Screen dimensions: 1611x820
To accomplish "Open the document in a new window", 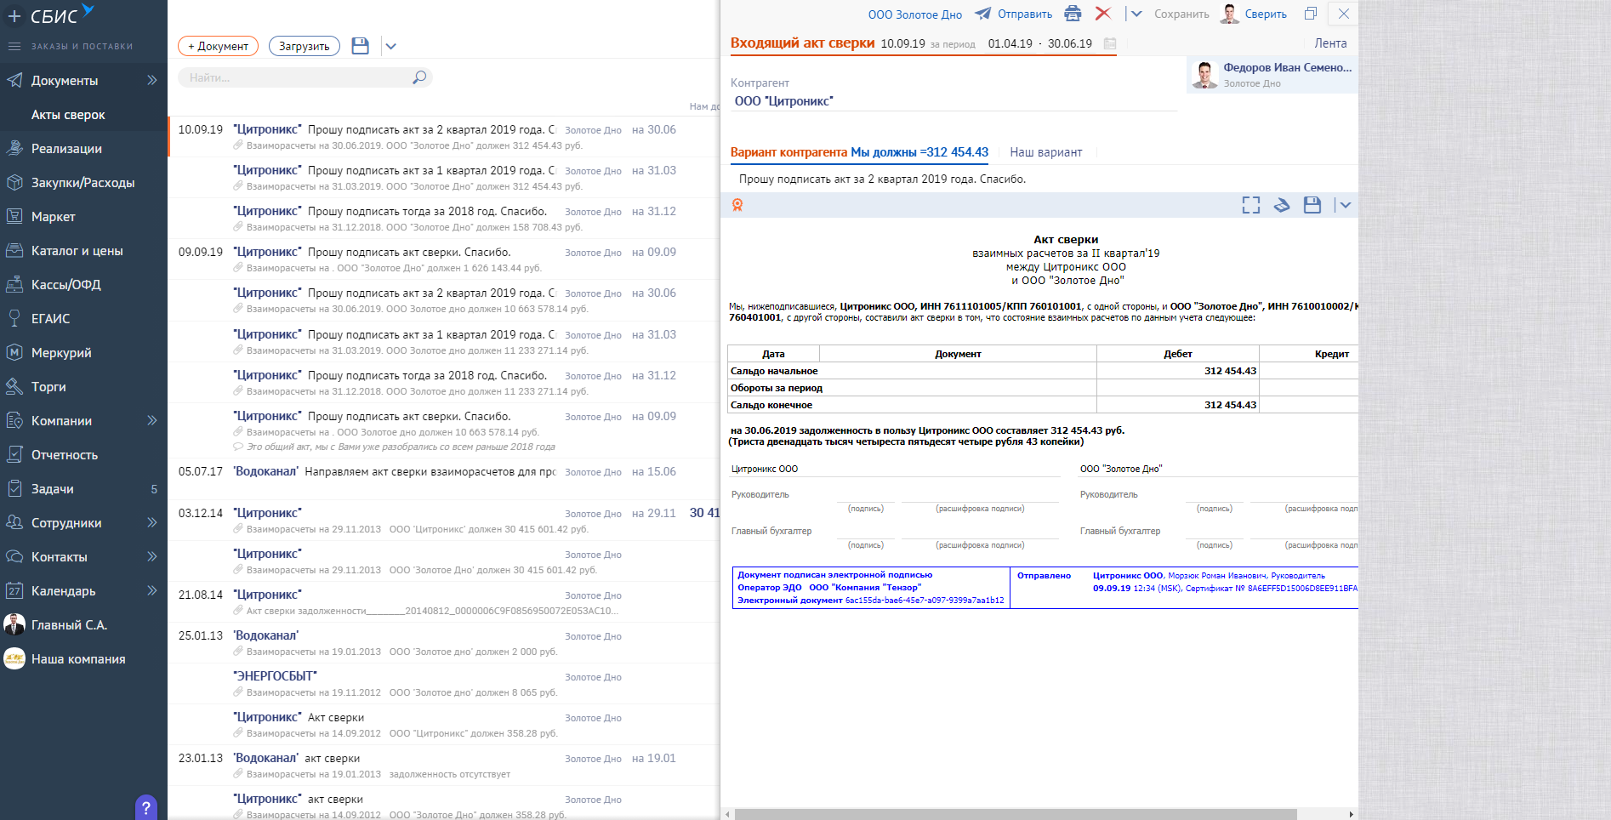I will 1311,14.
